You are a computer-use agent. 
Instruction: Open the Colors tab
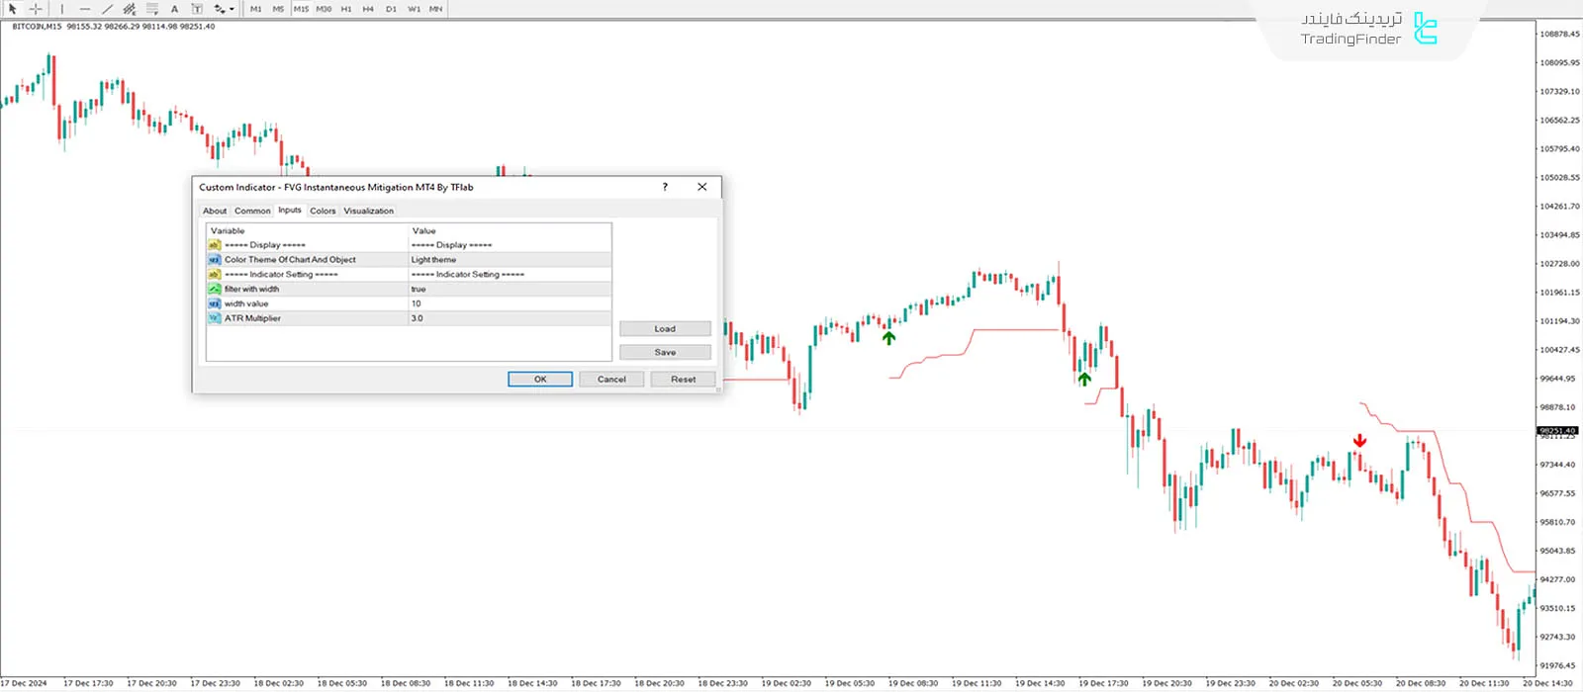323,211
